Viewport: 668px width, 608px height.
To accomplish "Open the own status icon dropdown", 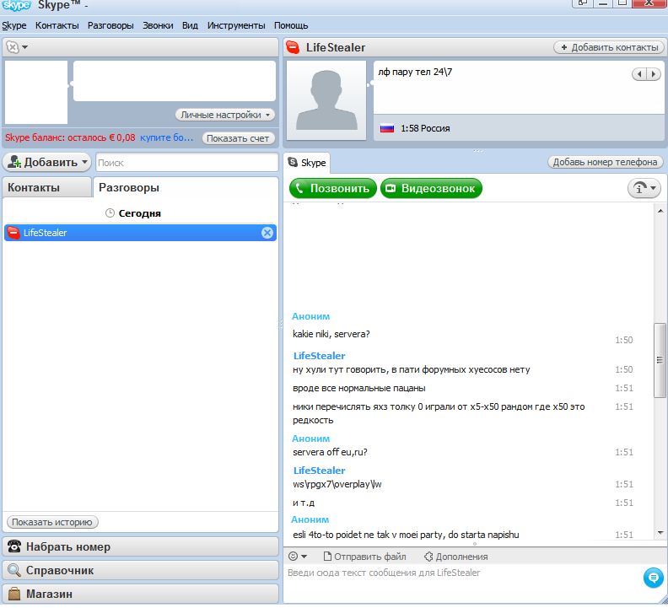I will click(x=18, y=47).
